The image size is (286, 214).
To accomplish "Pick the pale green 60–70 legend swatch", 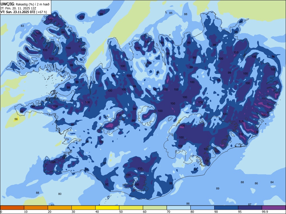I will (x=155, y=208).
